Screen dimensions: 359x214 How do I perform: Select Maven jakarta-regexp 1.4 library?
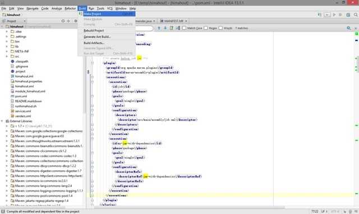42,201
